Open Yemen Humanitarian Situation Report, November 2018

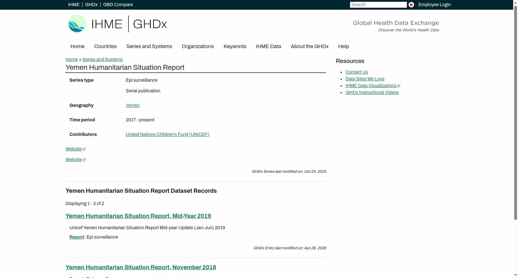[141, 267]
